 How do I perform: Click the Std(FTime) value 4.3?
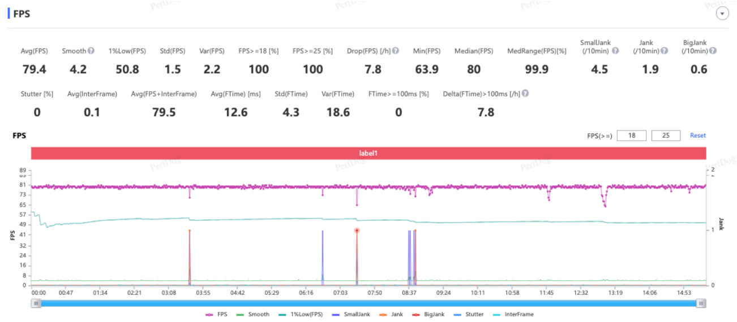click(290, 112)
